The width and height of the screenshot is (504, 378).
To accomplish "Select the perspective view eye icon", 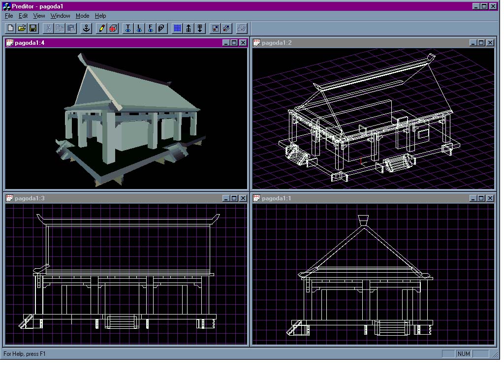I will (162, 28).
